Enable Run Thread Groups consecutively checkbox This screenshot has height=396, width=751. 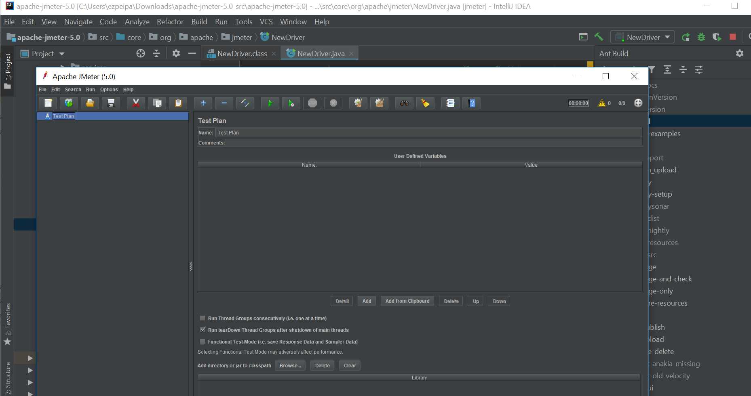coord(203,318)
